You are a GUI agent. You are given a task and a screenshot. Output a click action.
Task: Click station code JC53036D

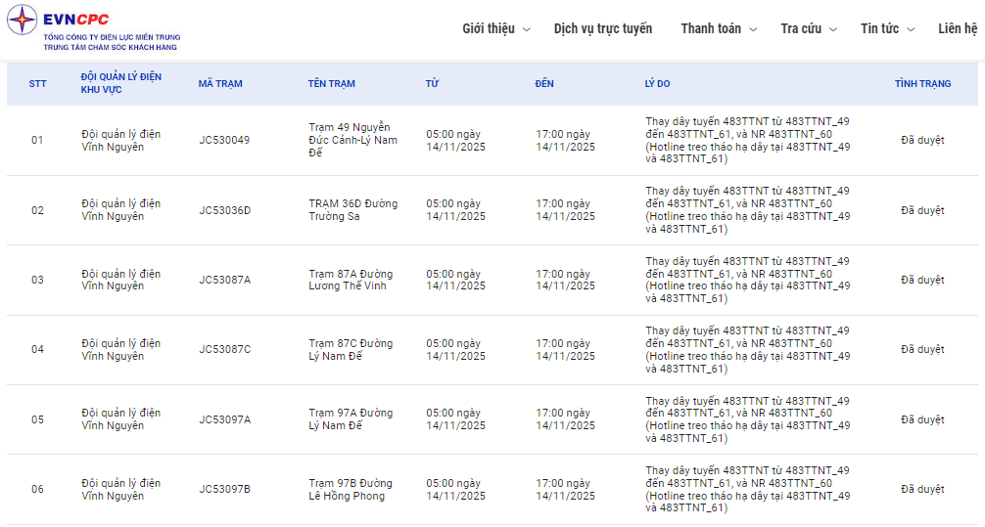click(x=224, y=210)
